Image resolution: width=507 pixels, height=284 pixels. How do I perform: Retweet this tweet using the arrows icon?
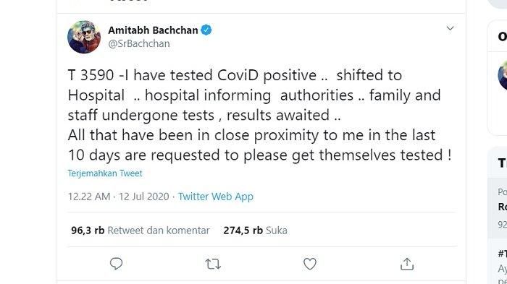tap(213, 264)
